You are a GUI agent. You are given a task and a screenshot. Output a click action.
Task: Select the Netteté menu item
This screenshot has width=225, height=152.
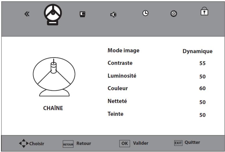pos(117,101)
